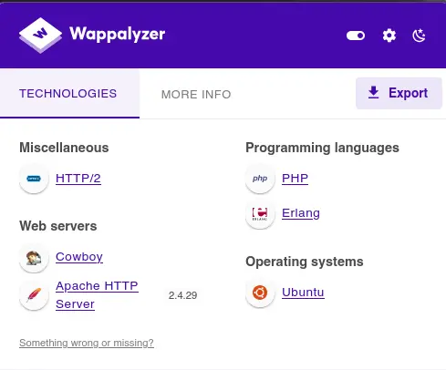The height and width of the screenshot is (370, 446).
Task: Click the HTTP/2 icon
Action: (34, 179)
